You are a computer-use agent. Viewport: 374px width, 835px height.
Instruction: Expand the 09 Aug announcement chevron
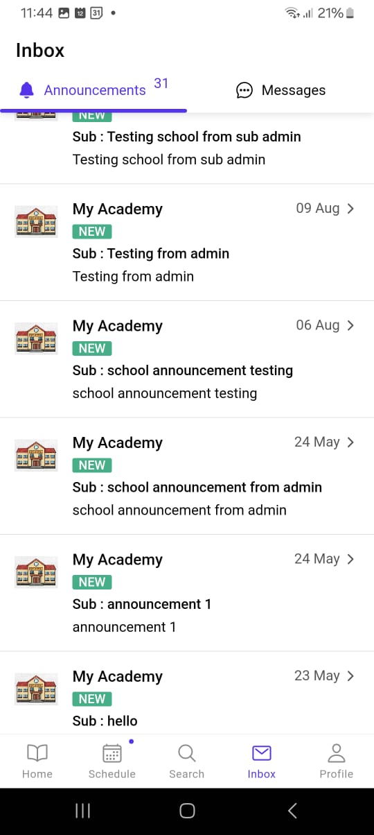click(x=350, y=208)
